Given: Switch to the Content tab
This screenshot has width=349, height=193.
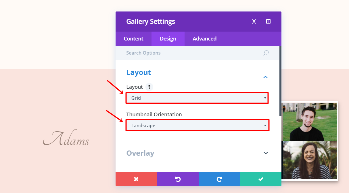Looking at the screenshot, I should [x=133, y=39].
